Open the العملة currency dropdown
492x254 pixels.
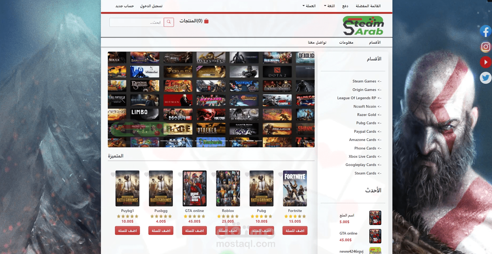coord(309,6)
